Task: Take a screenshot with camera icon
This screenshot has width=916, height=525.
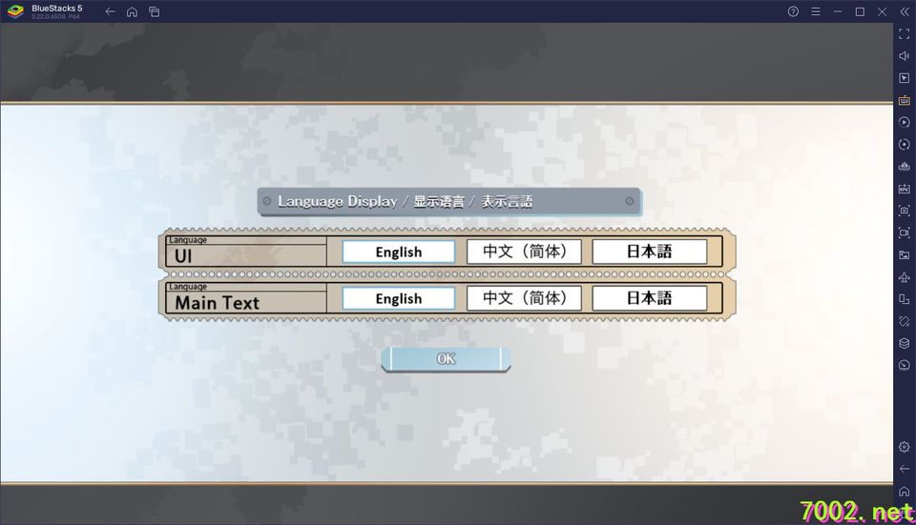Action: pyautogui.click(x=905, y=211)
